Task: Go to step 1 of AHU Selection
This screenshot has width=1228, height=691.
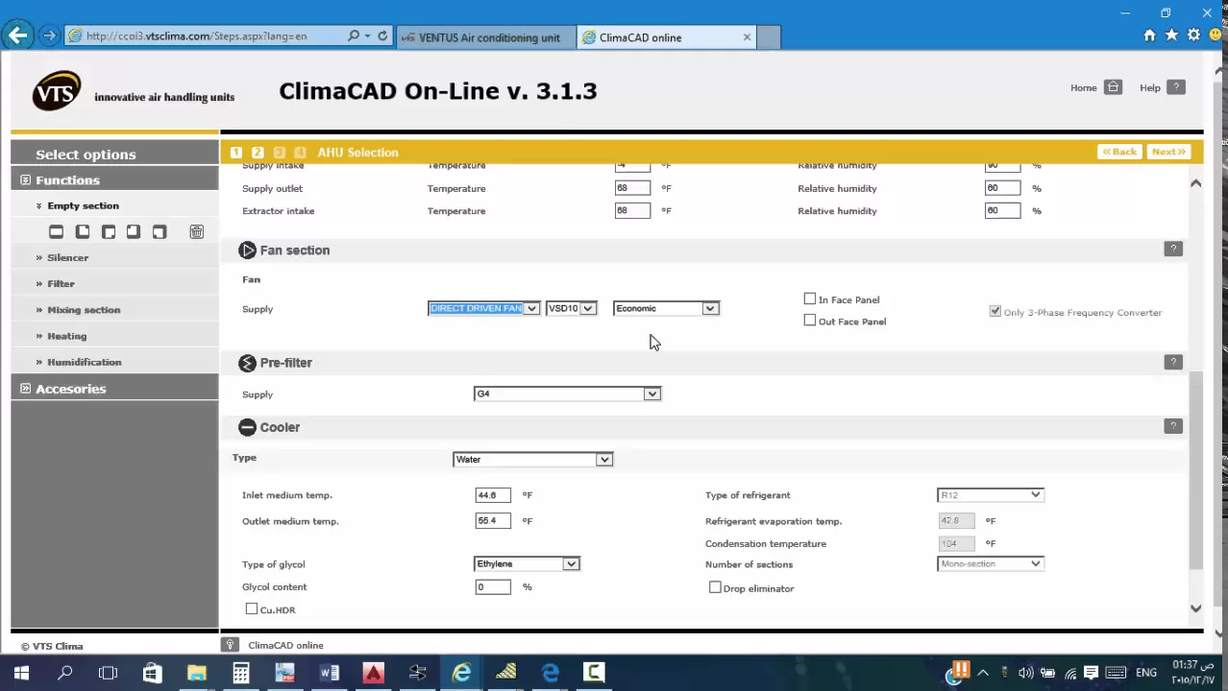Action: 236,153
